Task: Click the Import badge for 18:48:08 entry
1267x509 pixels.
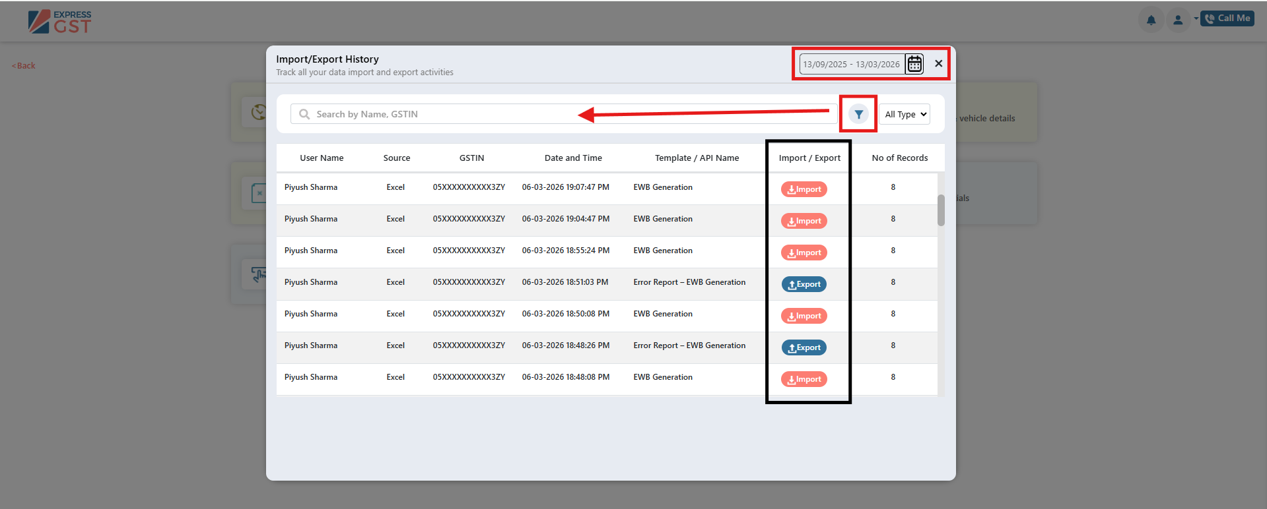Action: (804, 379)
